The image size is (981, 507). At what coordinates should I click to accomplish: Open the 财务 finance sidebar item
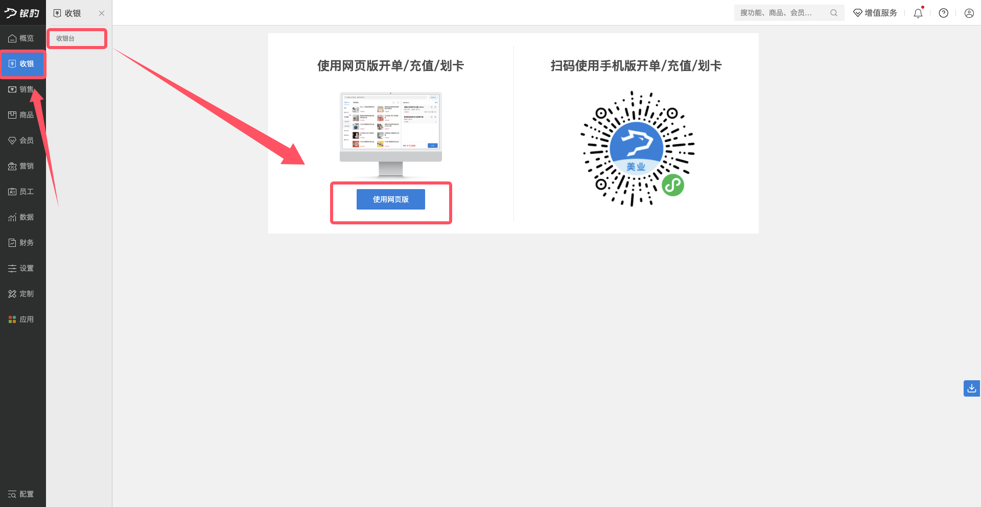[x=21, y=243]
